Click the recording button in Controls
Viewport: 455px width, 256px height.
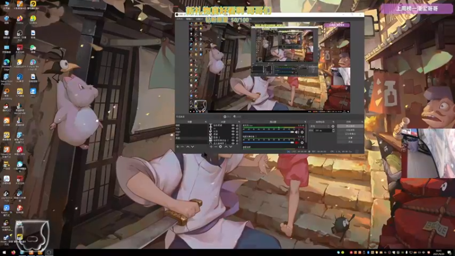point(350,130)
